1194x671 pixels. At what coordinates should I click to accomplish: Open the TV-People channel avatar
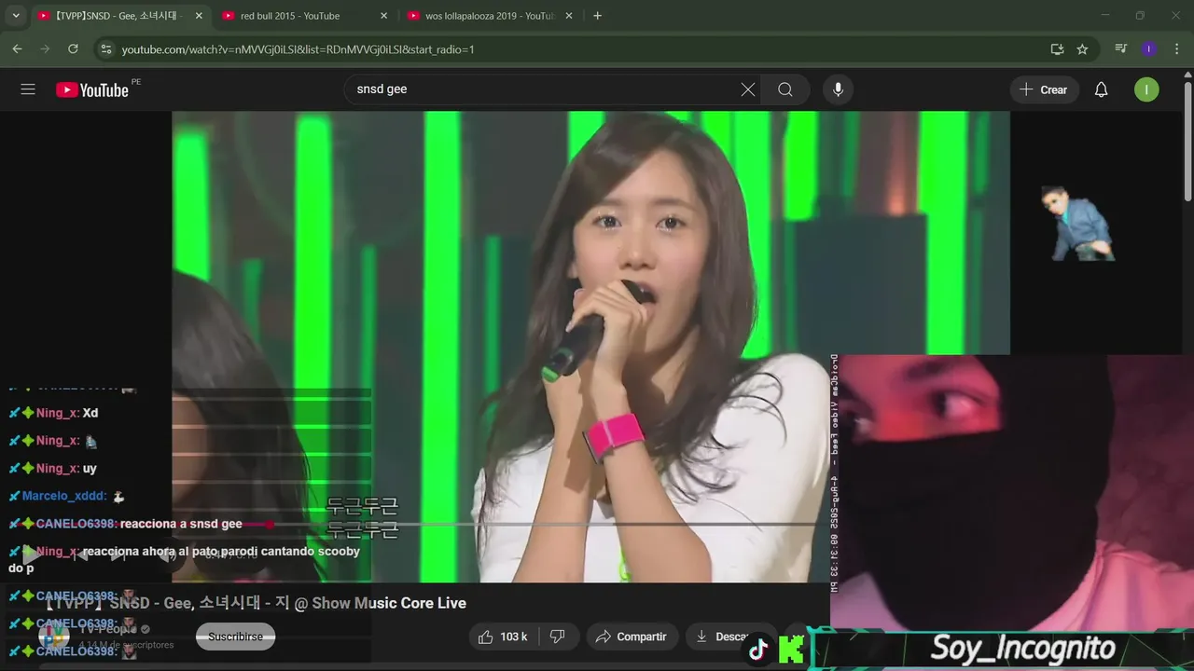point(53,637)
